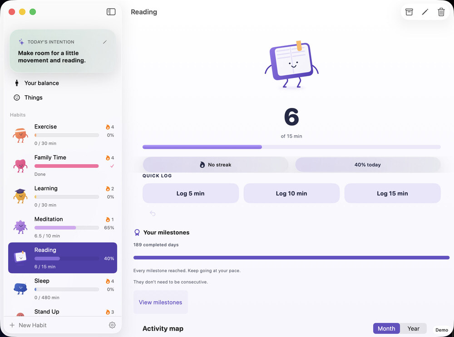Click the Reading daily progress bar
454x337 pixels.
point(291,147)
